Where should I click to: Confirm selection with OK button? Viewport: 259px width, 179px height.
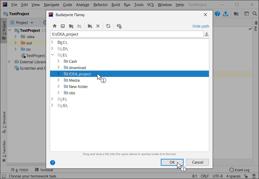click(x=172, y=162)
